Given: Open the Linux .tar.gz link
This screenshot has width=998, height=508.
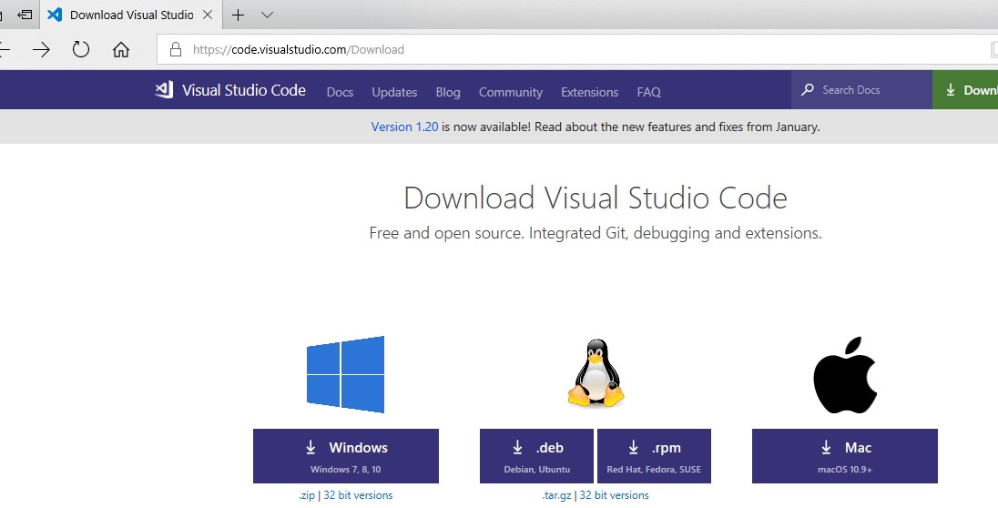Looking at the screenshot, I should (x=557, y=495).
